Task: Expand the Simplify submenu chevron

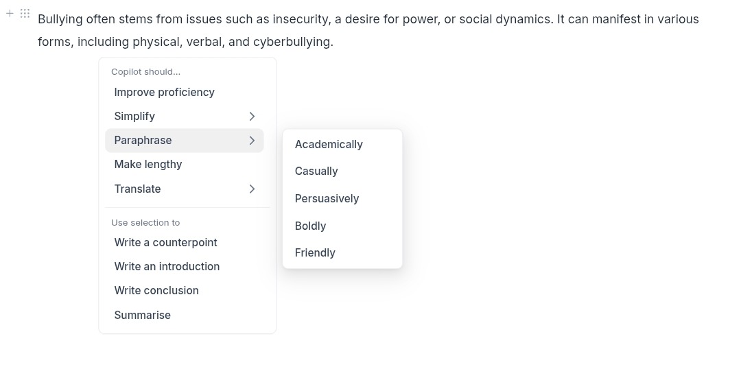Action: pyautogui.click(x=252, y=117)
